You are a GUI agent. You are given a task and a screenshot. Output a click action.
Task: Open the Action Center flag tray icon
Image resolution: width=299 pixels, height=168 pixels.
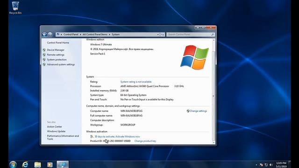point(261,165)
